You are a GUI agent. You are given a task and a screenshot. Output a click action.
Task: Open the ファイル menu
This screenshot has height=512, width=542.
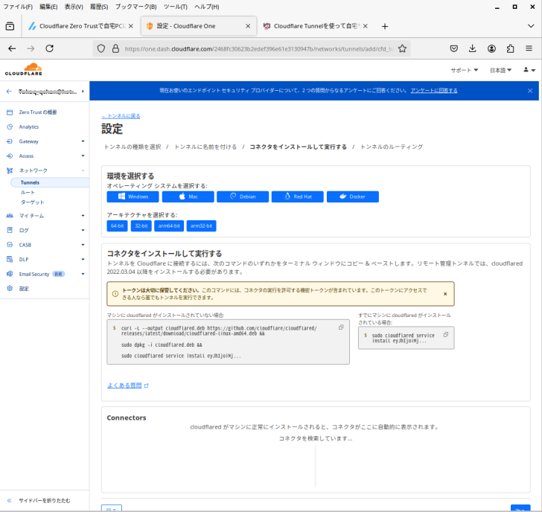[18, 7]
